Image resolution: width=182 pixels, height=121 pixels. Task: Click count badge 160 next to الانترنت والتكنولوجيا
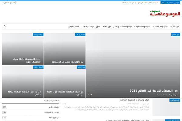(x=4, y=112)
